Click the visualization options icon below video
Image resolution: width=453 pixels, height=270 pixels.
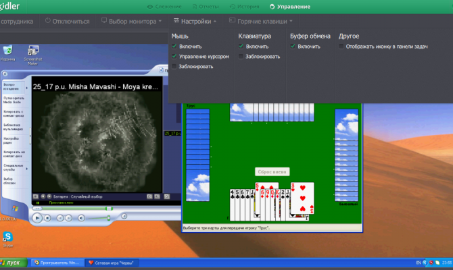[x=36, y=196]
